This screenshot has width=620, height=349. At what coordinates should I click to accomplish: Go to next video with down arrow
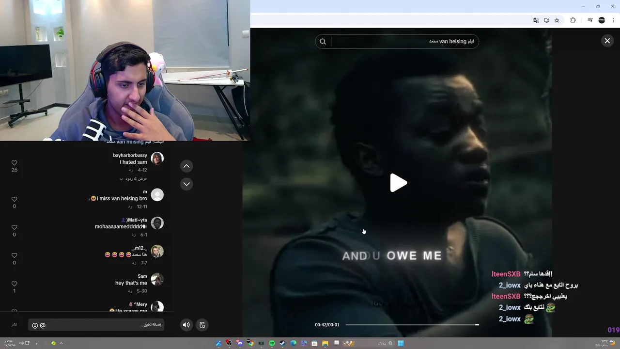[x=186, y=184]
